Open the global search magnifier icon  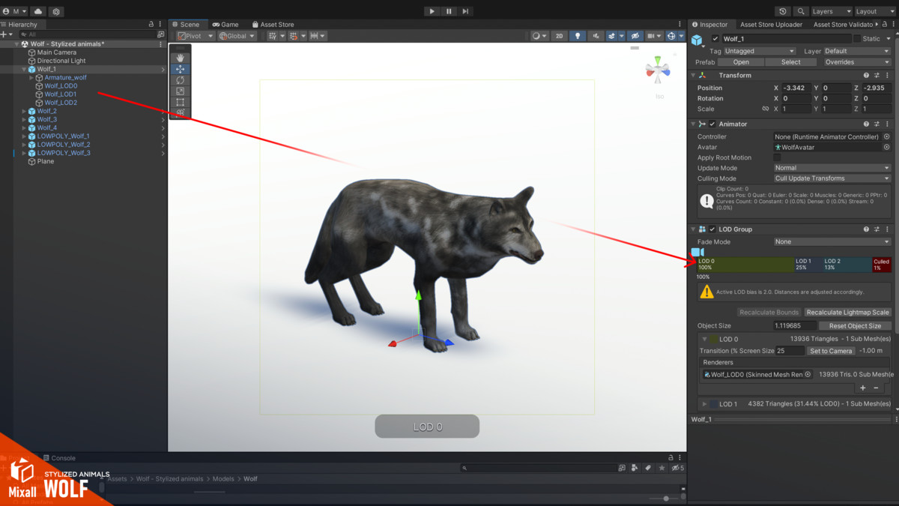[801, 11]
